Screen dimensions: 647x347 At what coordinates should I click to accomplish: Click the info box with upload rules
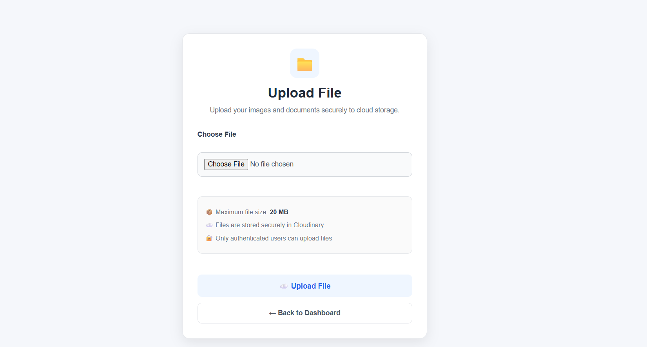click(305, 225)
